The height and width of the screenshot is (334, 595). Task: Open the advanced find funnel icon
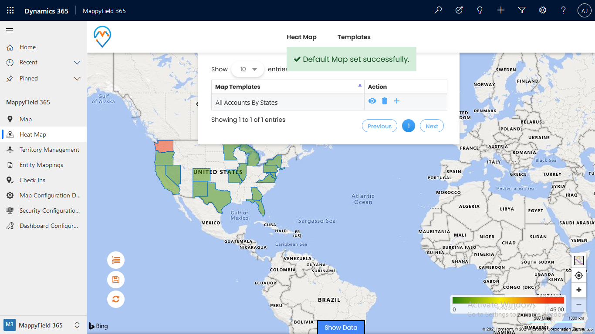coord(522,10)
